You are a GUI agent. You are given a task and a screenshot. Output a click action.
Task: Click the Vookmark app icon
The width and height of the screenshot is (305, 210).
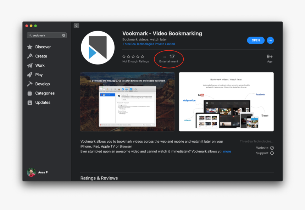point(98,48)
